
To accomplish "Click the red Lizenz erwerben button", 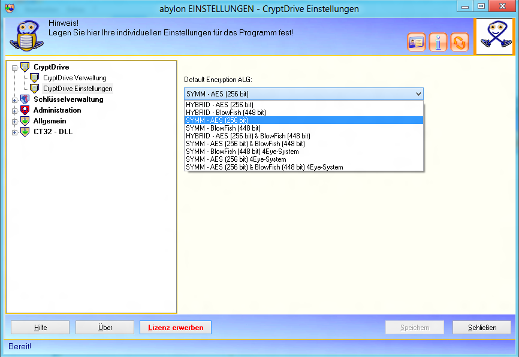I will [x=176, y=328].
